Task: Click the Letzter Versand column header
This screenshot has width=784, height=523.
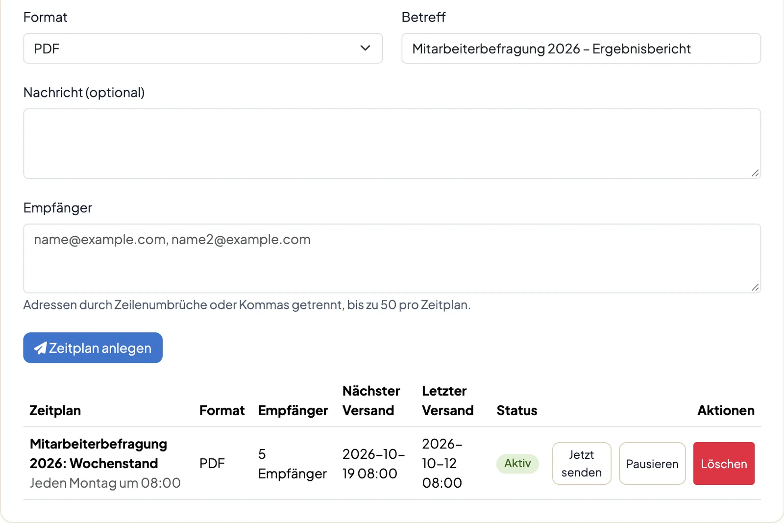Action: 448,401
